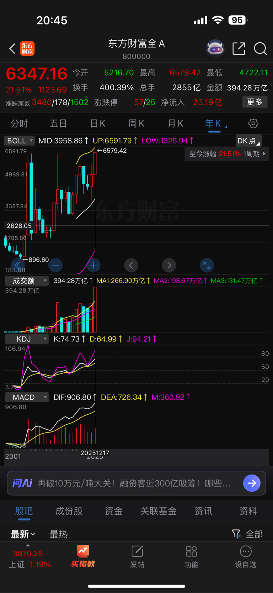Toggle DK点 signal display
This screenshot has height=593, width=273.
pyautogui.click(x=248, y=141)
